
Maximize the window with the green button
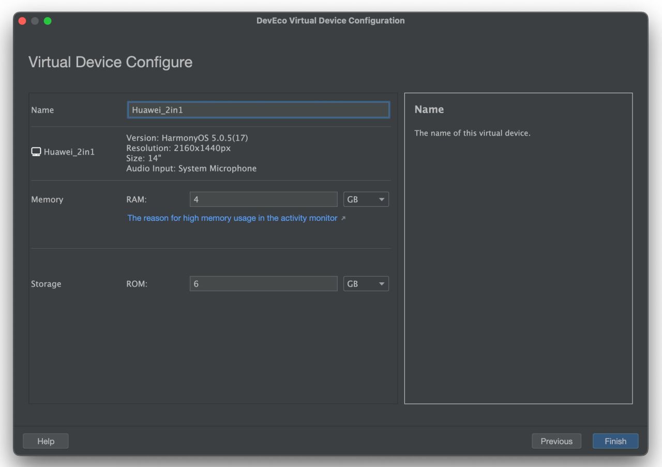pyautogui.click(x=48, y=21)
